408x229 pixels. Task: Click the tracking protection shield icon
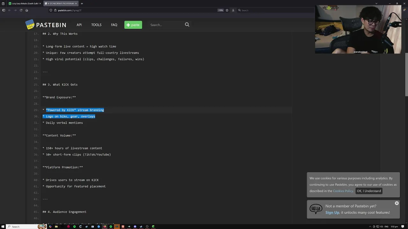point(51,10)
